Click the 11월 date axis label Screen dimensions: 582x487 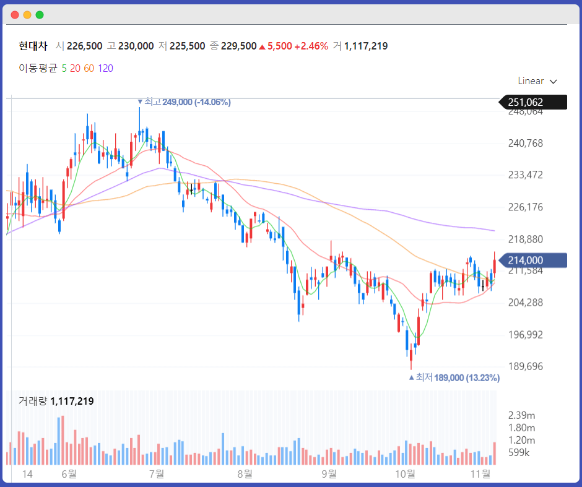point(480,473)
